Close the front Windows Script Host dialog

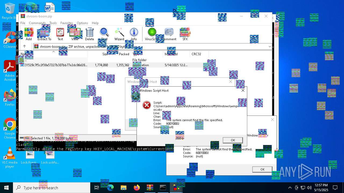[243, 91]
